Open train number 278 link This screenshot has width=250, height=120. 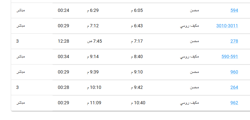(x=234, y=41)
